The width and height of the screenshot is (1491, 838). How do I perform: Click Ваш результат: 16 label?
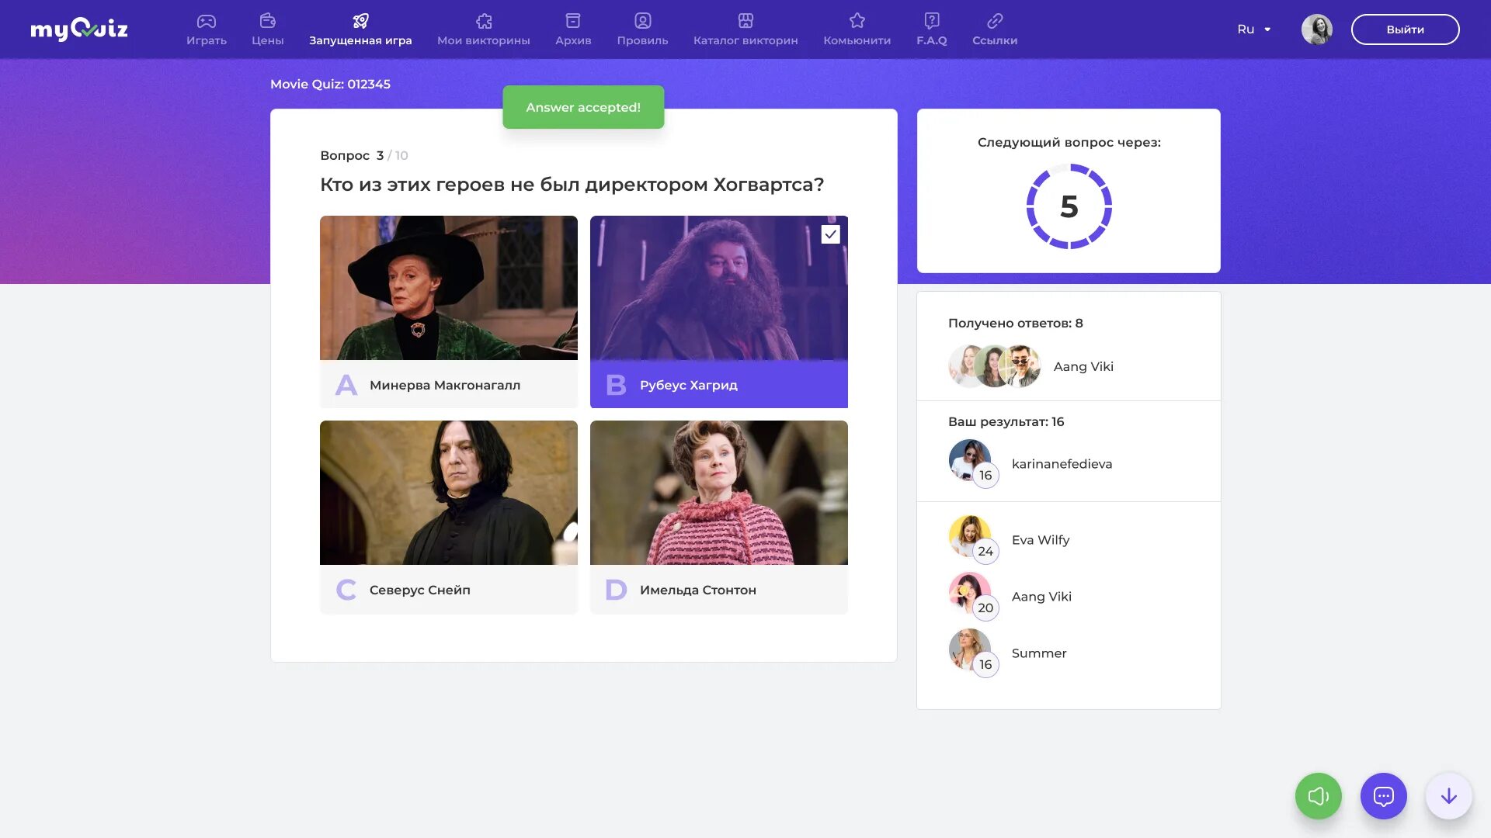(x=1006, y=421)
